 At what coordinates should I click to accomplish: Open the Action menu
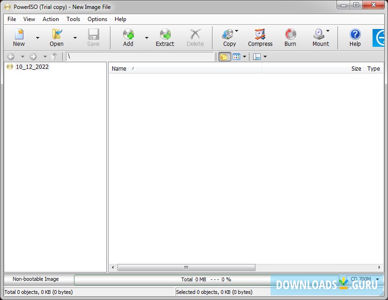[51, 19]
